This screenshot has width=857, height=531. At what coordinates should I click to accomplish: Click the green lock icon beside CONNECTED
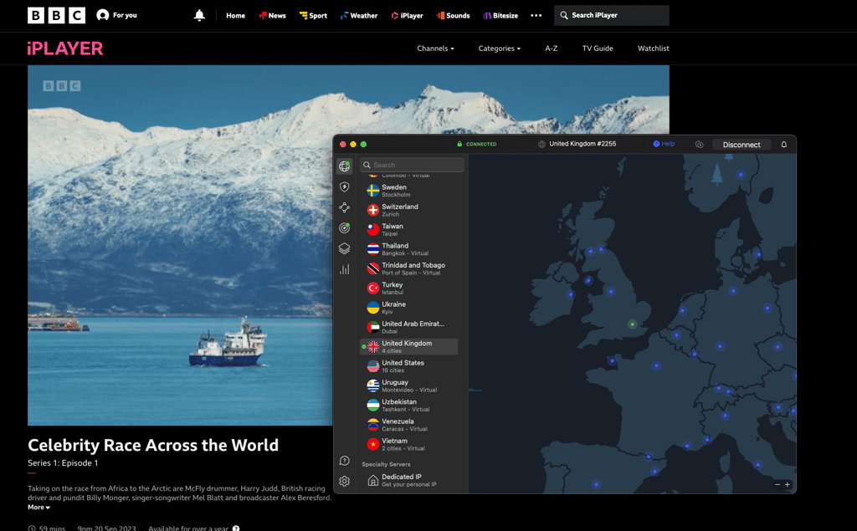coord(459,144)
